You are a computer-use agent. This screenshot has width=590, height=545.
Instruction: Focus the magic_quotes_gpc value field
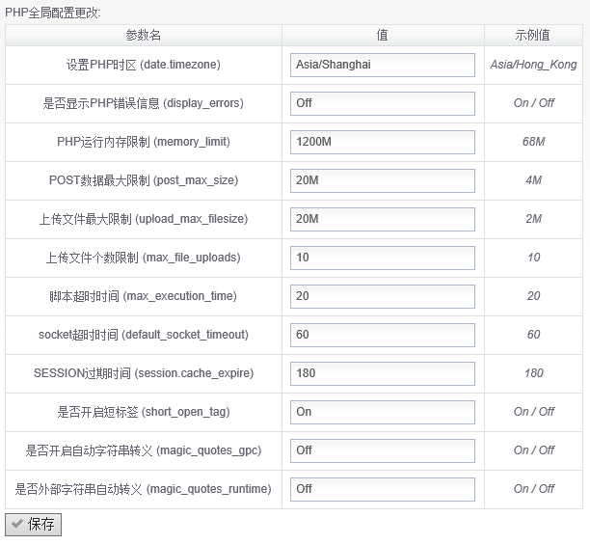[382, 450]
